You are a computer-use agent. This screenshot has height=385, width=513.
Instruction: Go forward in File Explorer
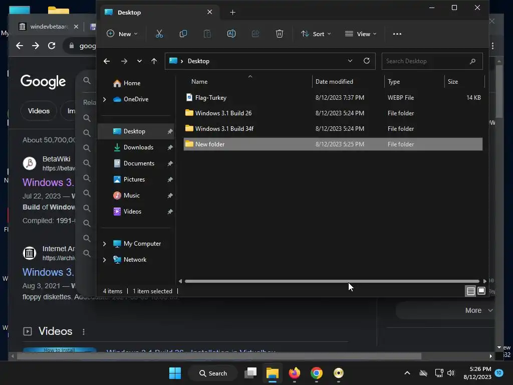(124, 61)
